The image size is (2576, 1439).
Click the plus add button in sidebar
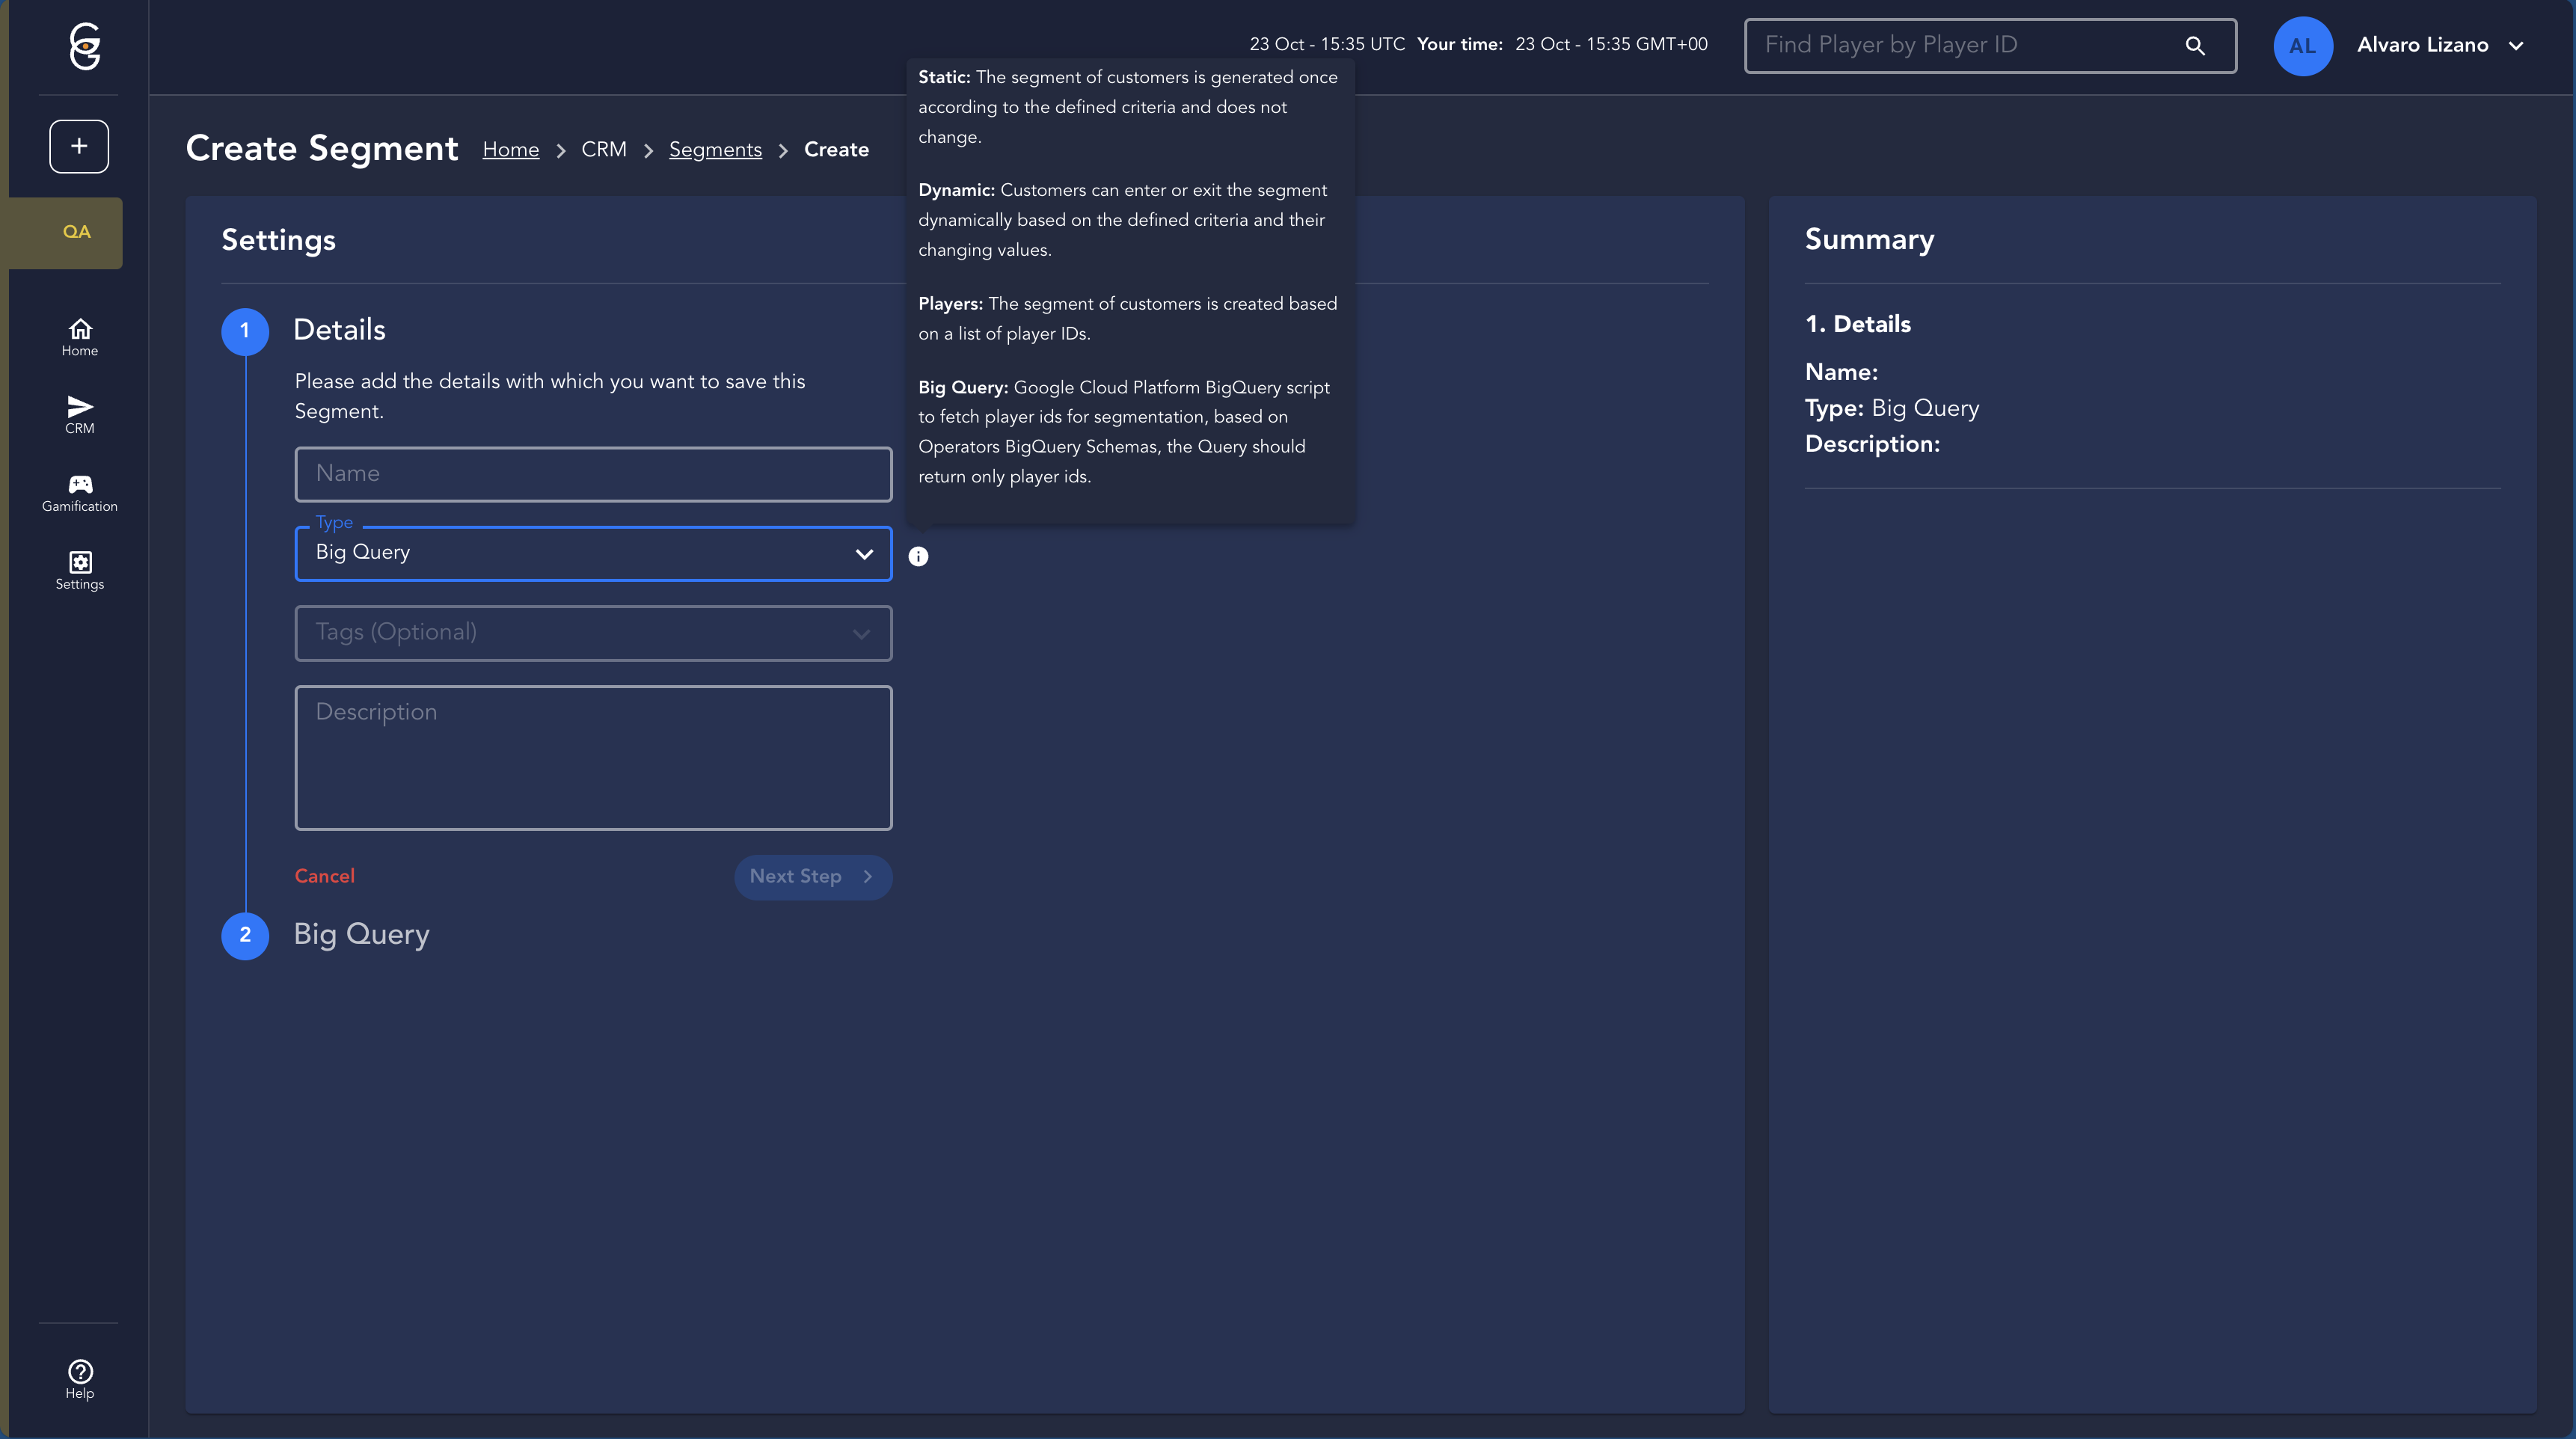79,146
